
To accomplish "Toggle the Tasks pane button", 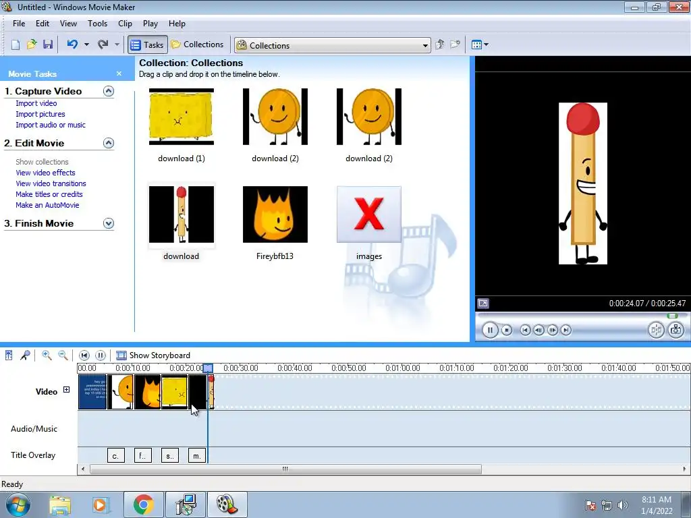I will (148, 45).
